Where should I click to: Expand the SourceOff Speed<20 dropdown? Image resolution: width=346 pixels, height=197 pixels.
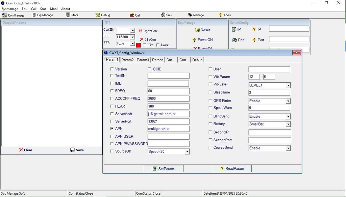coord(187,152)
